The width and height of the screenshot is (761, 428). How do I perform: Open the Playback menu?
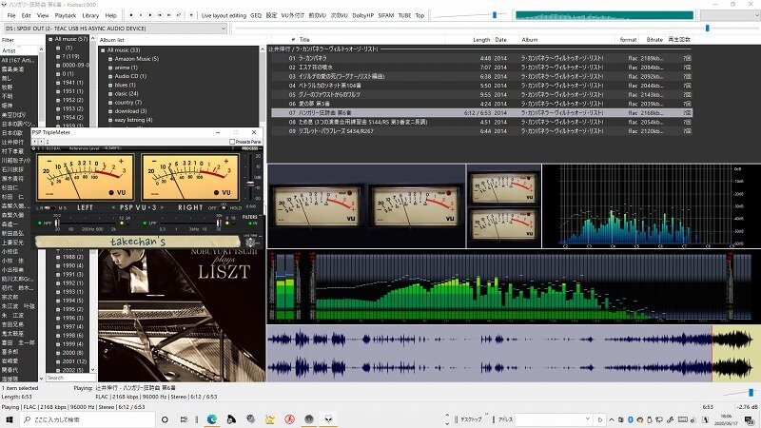[x=65, y=15]
